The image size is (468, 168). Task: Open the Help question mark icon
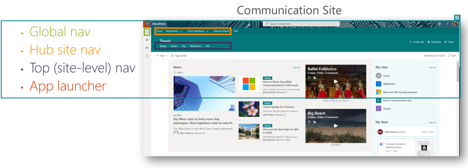(447, 24)
